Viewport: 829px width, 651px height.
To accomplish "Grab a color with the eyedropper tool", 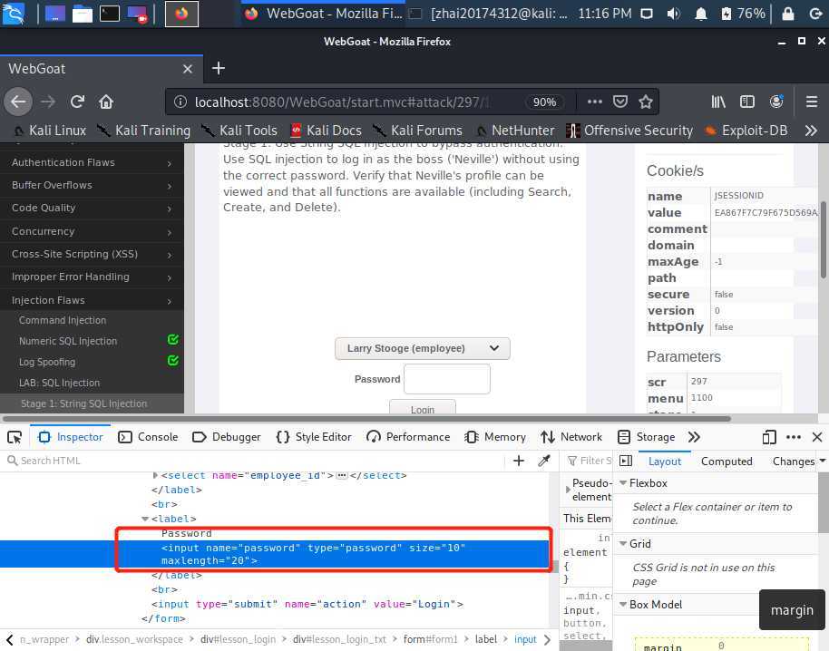I will [x=544, y=461].
